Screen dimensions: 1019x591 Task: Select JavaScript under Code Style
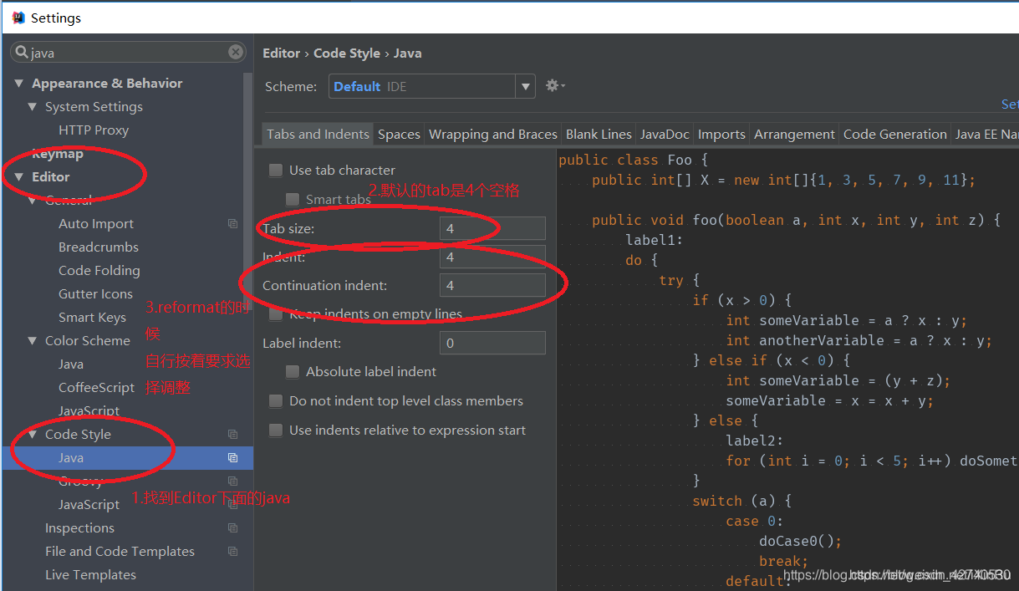tap(89, 505)
